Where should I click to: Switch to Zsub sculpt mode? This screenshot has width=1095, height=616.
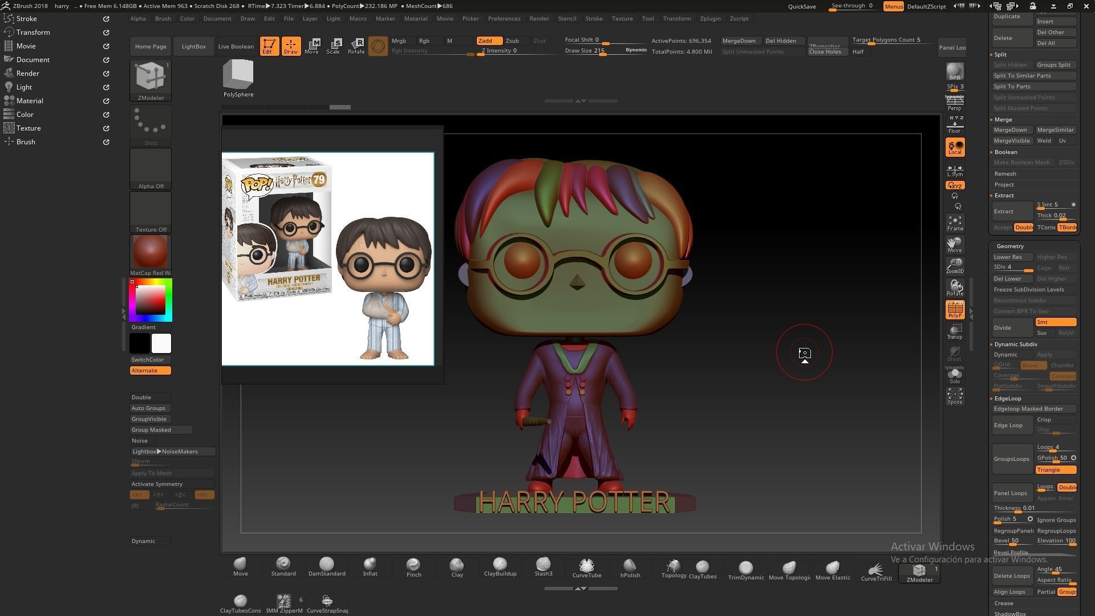pos(512,40)
